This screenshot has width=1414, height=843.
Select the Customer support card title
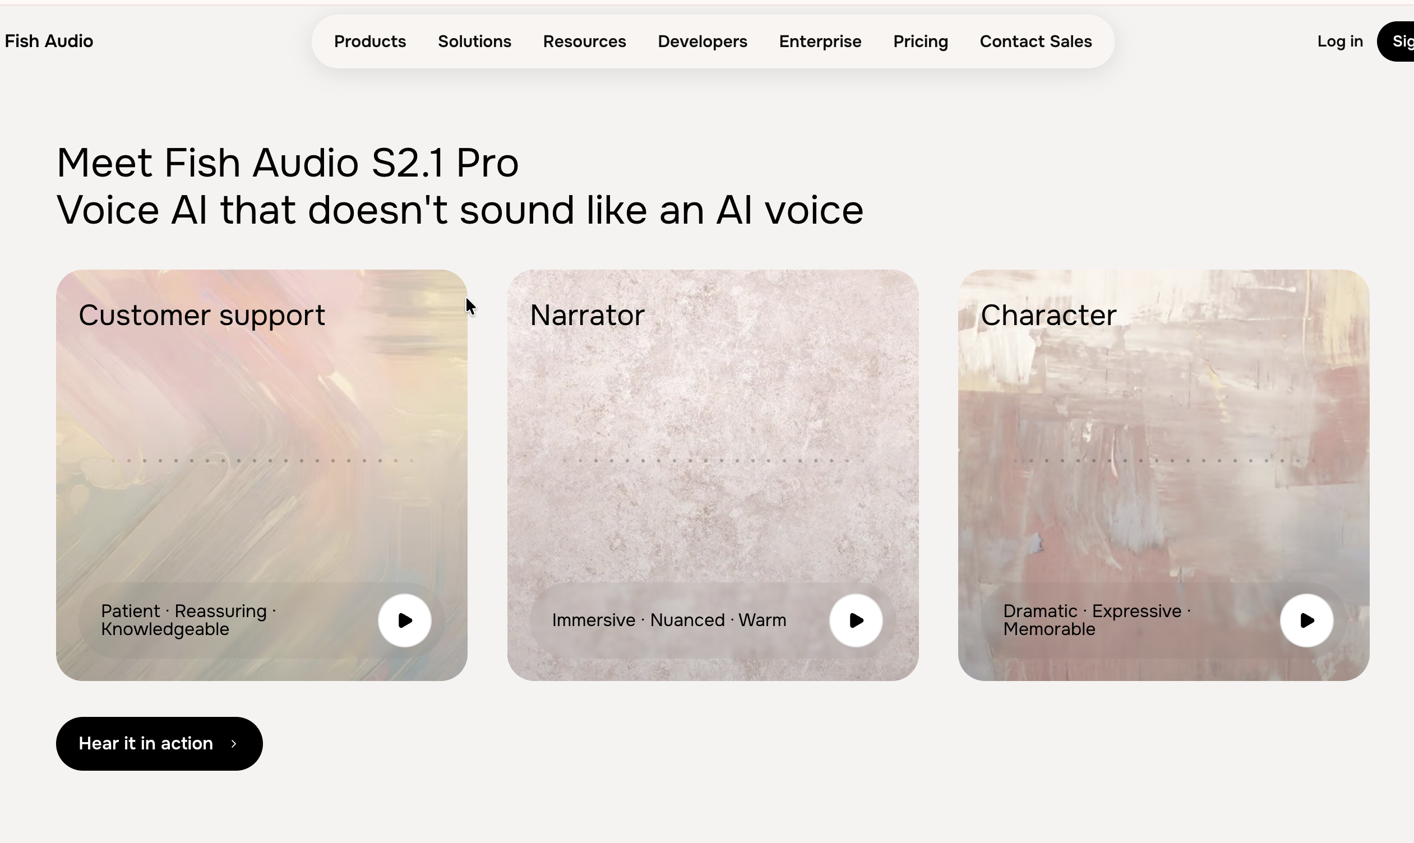tap(202, 316)
